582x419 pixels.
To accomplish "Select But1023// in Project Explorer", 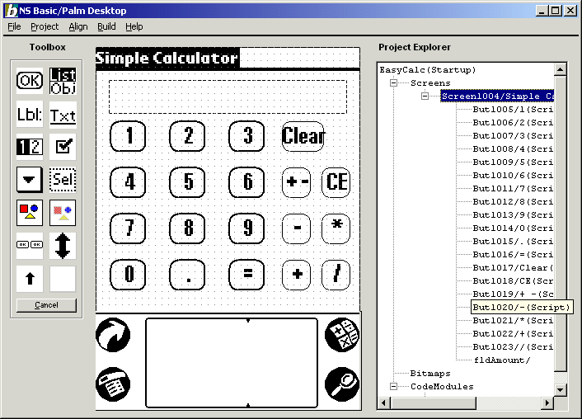I will pos(513,347).
